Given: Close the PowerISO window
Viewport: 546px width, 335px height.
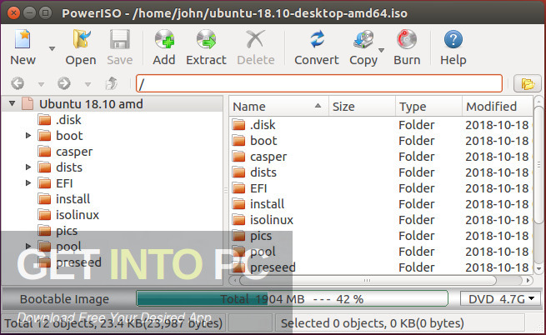Looking at the screenshot, I should coord(13,13).
